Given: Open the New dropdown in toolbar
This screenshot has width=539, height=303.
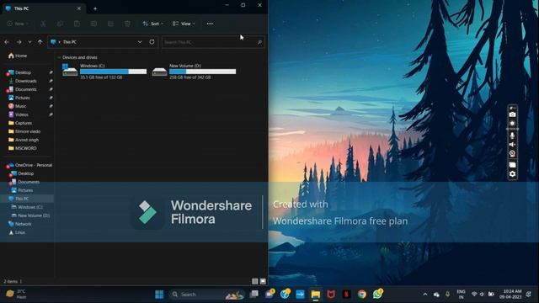Looking at the screenshot, I should coord(18,24).
